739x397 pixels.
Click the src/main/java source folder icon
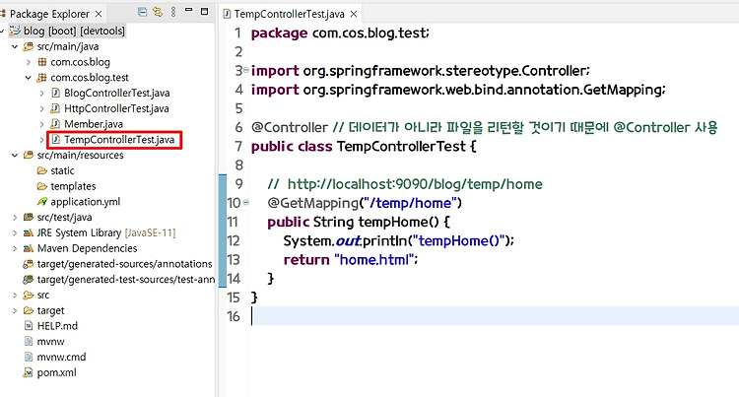click(29, 46)
